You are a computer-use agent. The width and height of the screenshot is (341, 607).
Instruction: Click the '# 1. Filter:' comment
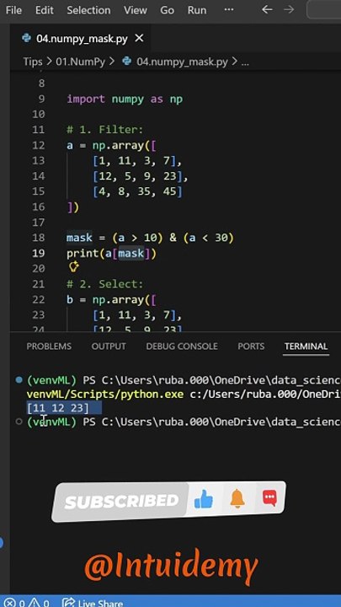[104, 130]
